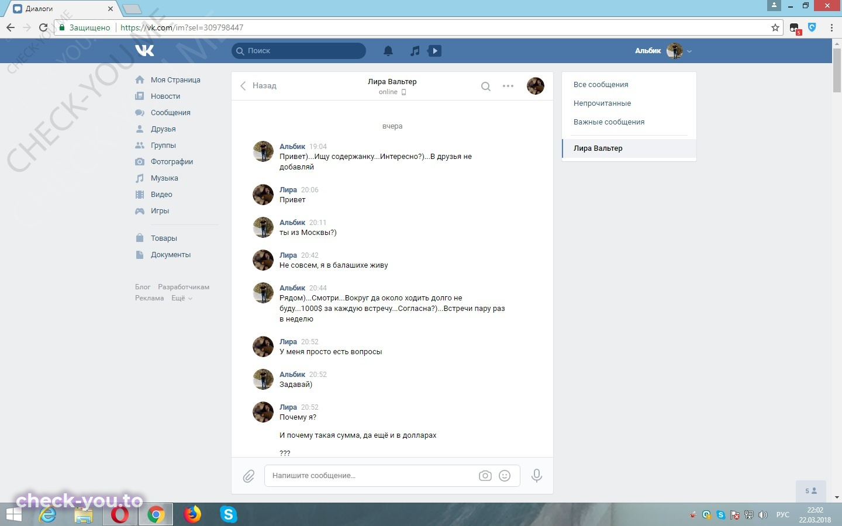Close the Диалоги browser tab
842x526 pixels.
click(x=111, y=9)
